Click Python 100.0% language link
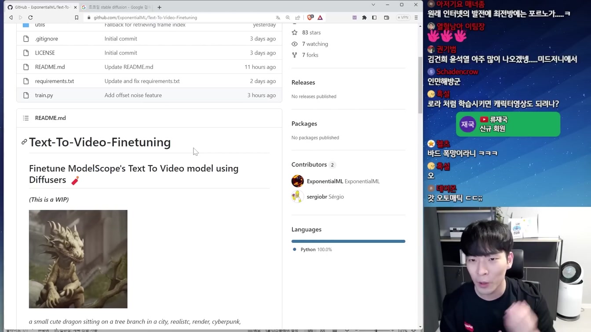Screen dimensions: 591x332 pos(316,249)
